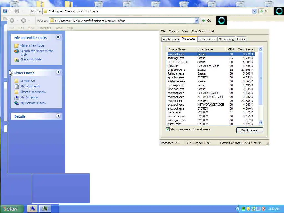
Task: Click the first taskbar window button
Action: click(x=32, y=209)
